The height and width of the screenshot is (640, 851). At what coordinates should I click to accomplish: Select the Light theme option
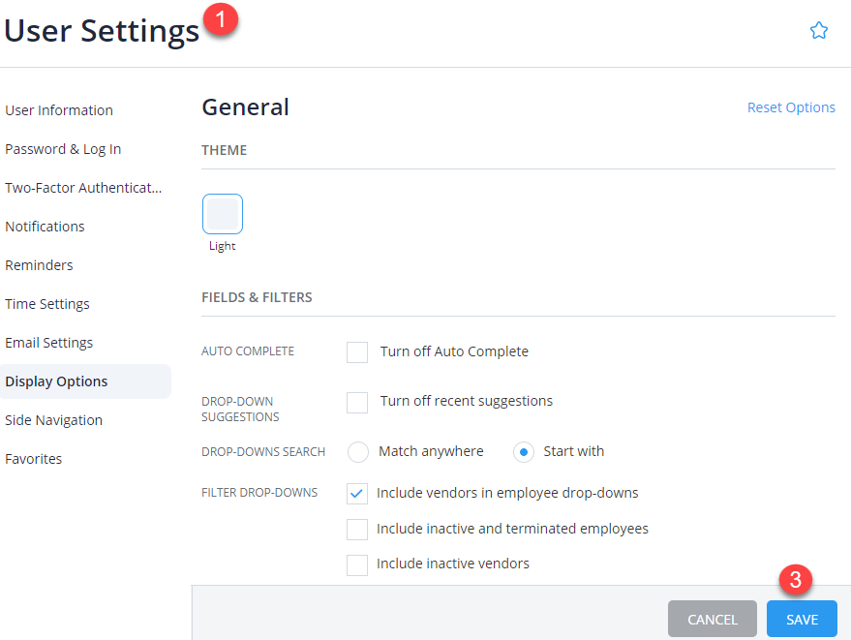pos(222,213)
